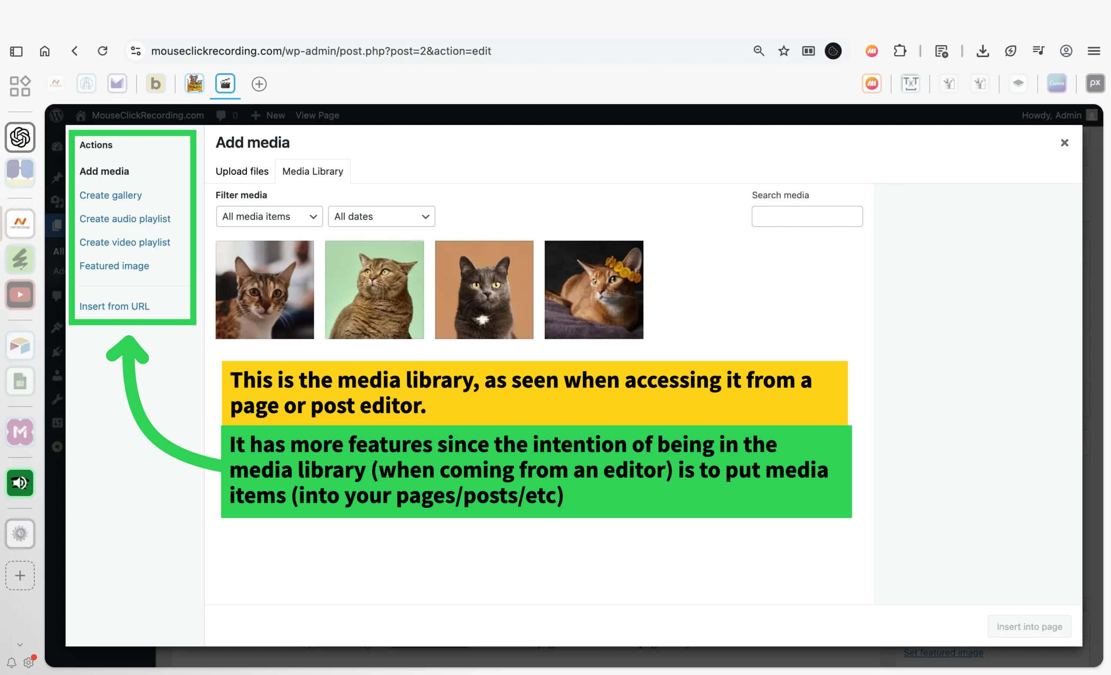Click the Create gallery link
Screen dimensions: 1111x675
point(111,195)
